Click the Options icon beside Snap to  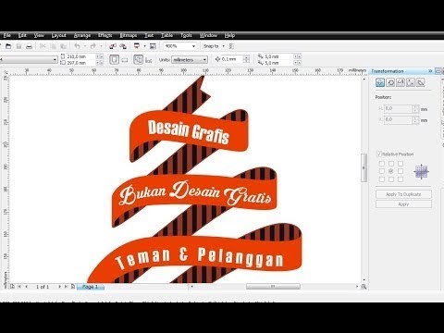[231, 46]
